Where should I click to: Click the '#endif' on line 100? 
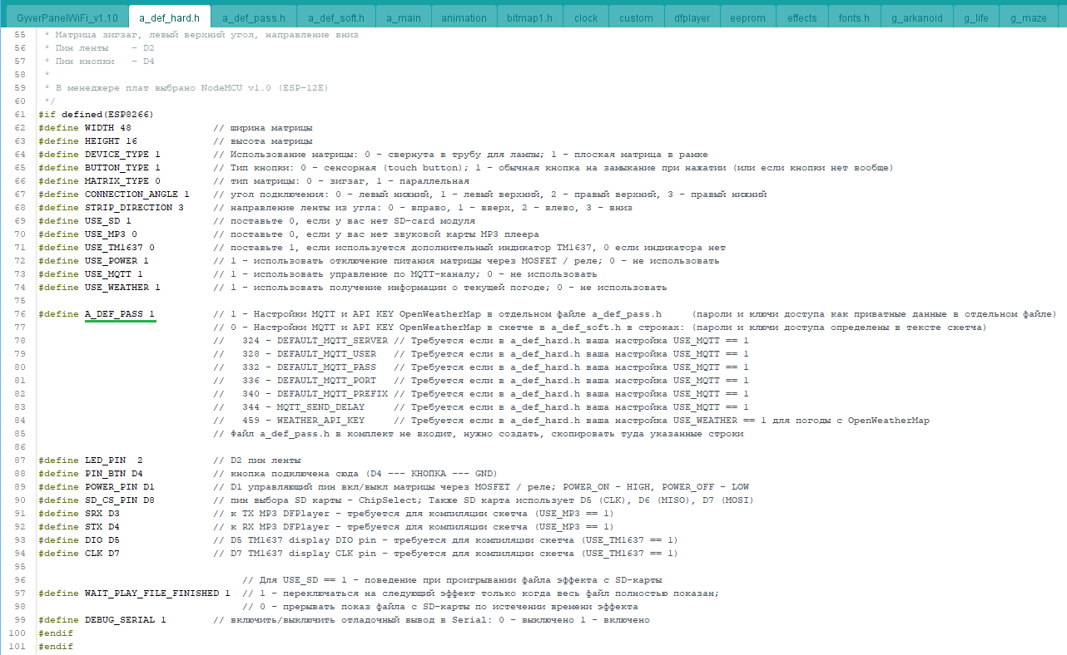56,633
